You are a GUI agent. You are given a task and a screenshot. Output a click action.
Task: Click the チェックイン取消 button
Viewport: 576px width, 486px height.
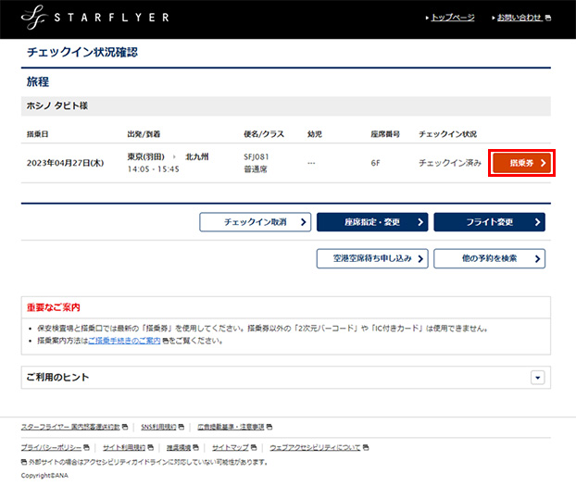[255, 222]
